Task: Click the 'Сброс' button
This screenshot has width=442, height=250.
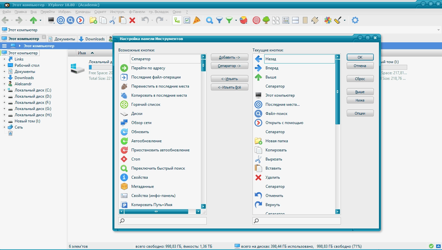Action: coord(360,79)
